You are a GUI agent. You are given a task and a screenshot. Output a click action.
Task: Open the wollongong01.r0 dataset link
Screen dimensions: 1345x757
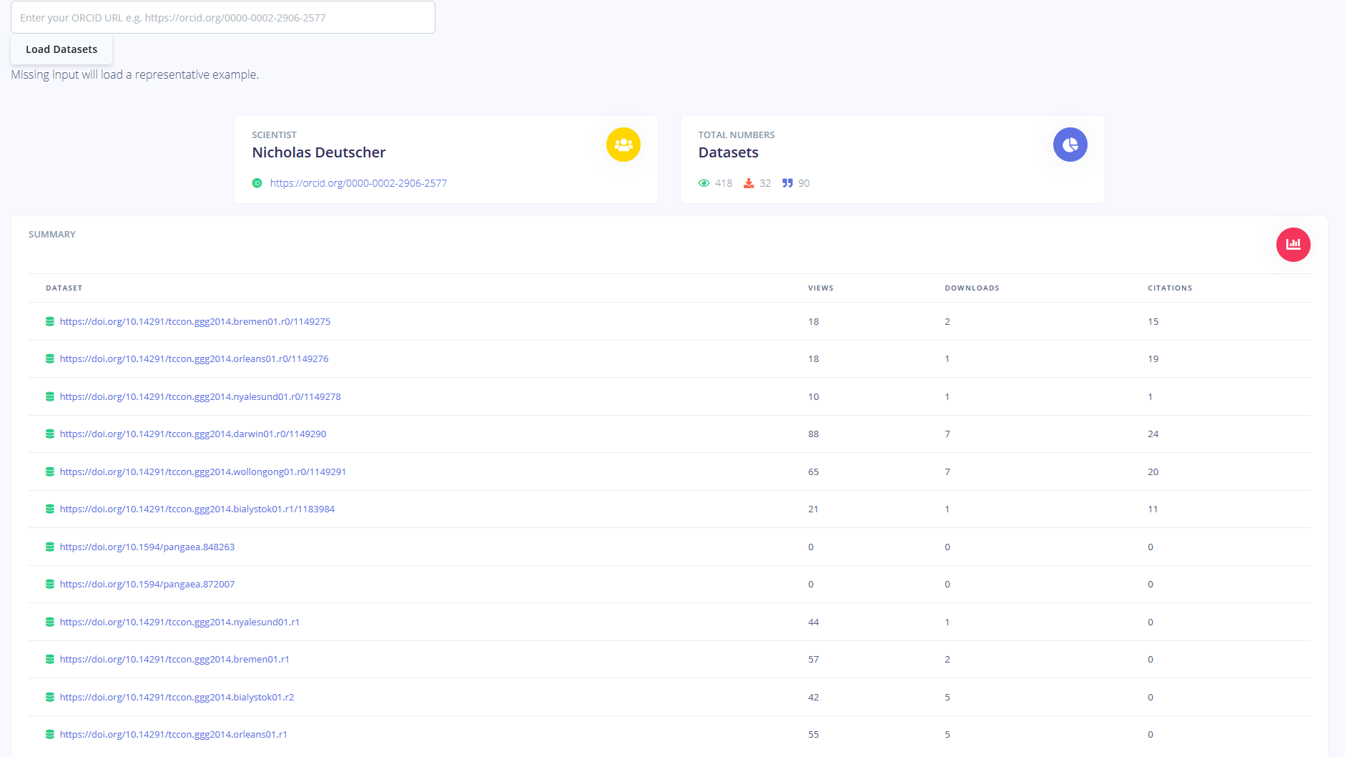203,472
